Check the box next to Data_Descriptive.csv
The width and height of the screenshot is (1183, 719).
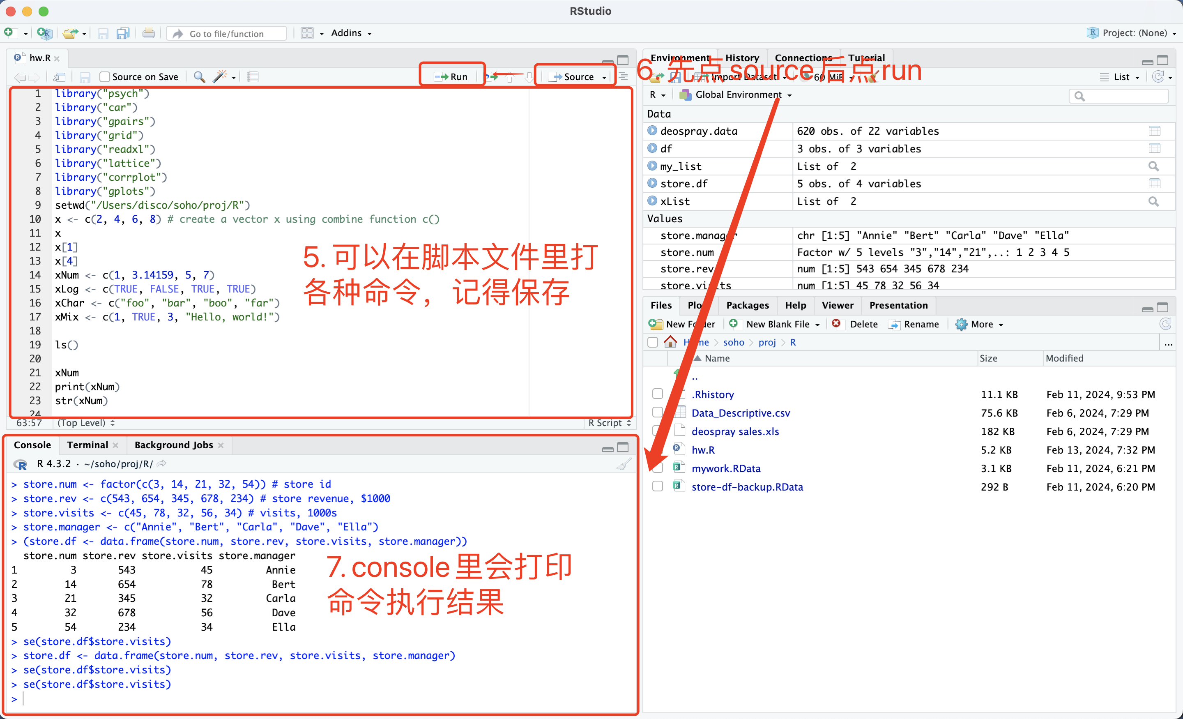(x=657, y=413)
